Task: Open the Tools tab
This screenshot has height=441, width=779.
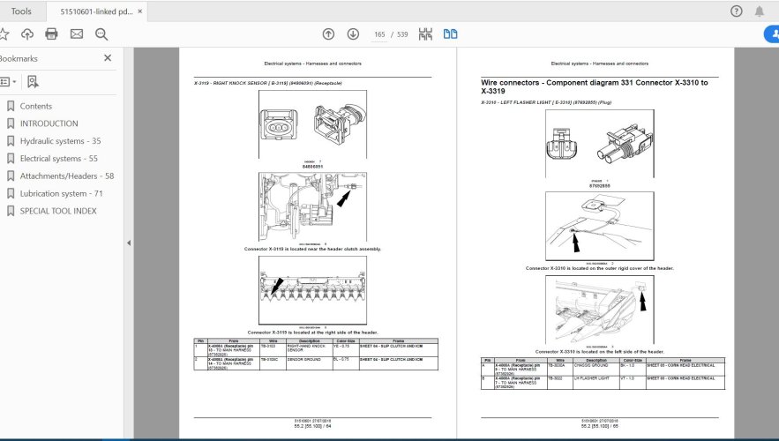Action: click(x=22, y=11)
